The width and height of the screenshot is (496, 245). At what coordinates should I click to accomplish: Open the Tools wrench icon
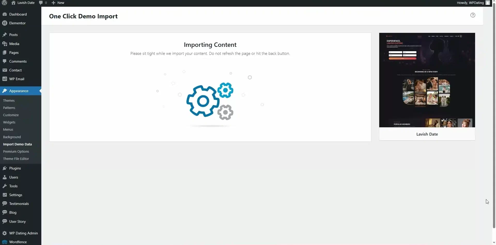pyautogui.click(x=5, y=186)
